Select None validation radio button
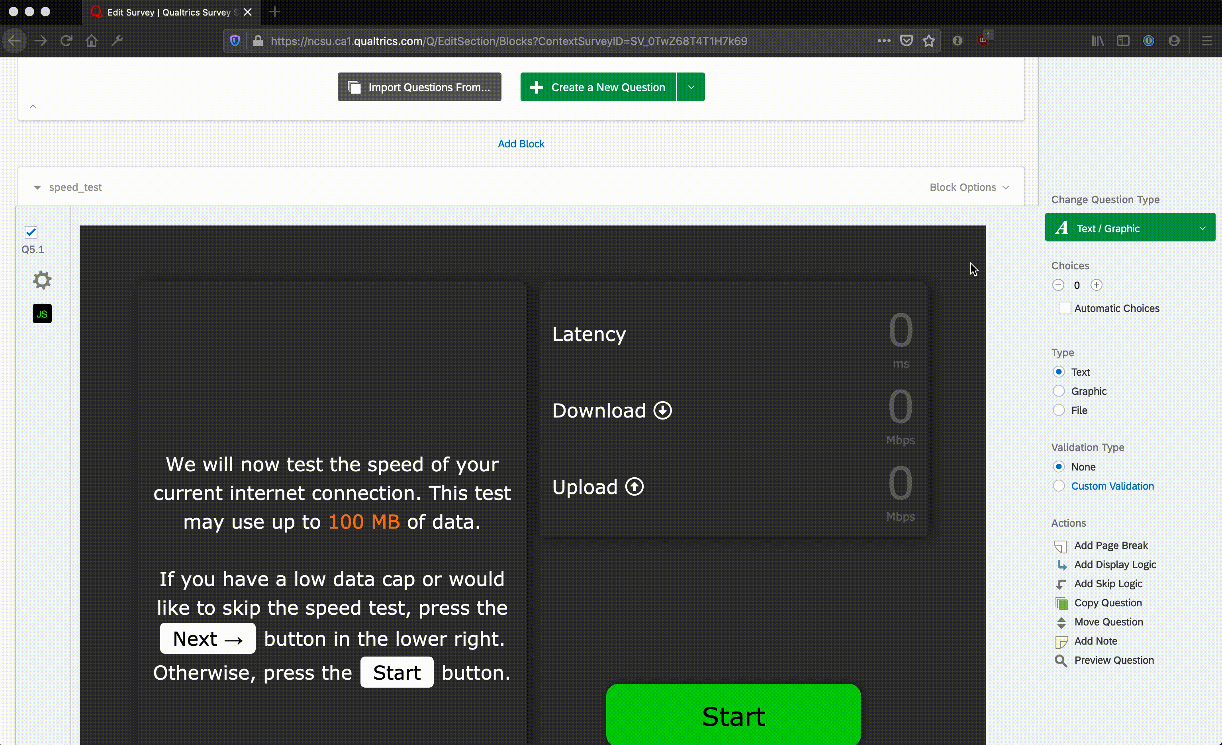This screenshot has height=745, width=1222. 1058,466
